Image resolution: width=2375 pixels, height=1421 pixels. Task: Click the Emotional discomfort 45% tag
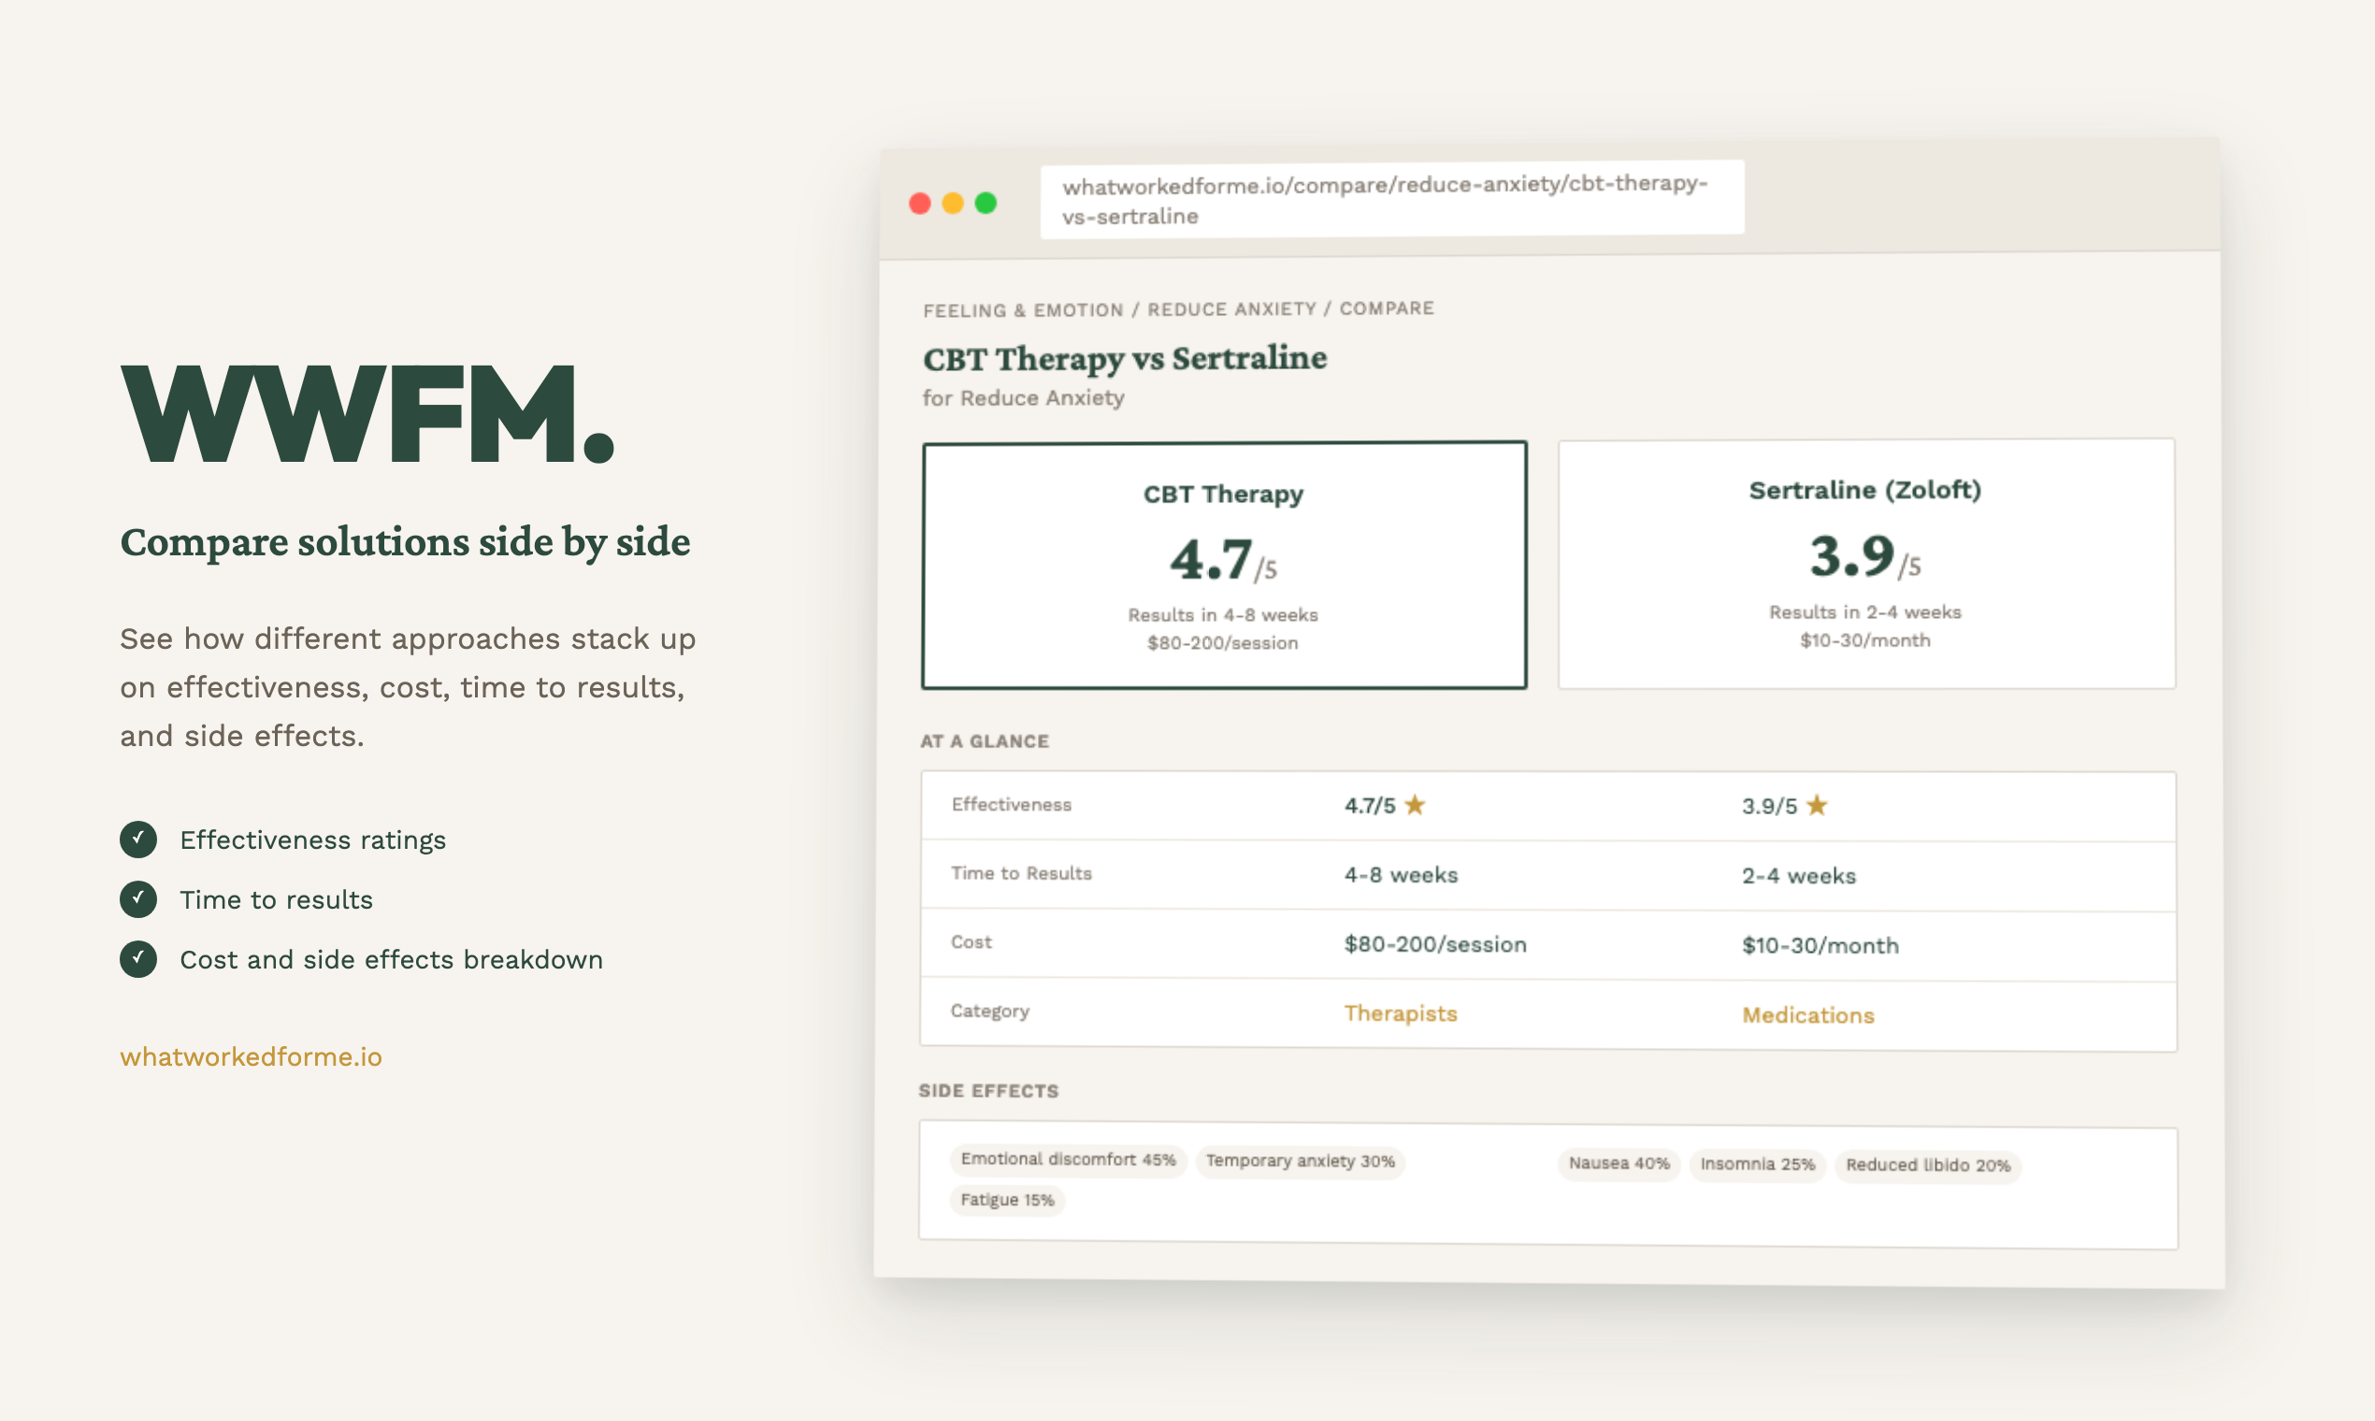click(1068, 1159)
